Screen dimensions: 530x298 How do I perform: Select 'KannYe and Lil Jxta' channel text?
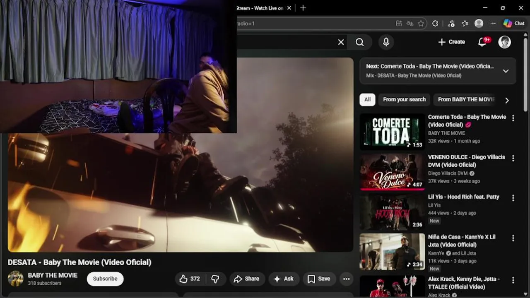pos(452,253)
